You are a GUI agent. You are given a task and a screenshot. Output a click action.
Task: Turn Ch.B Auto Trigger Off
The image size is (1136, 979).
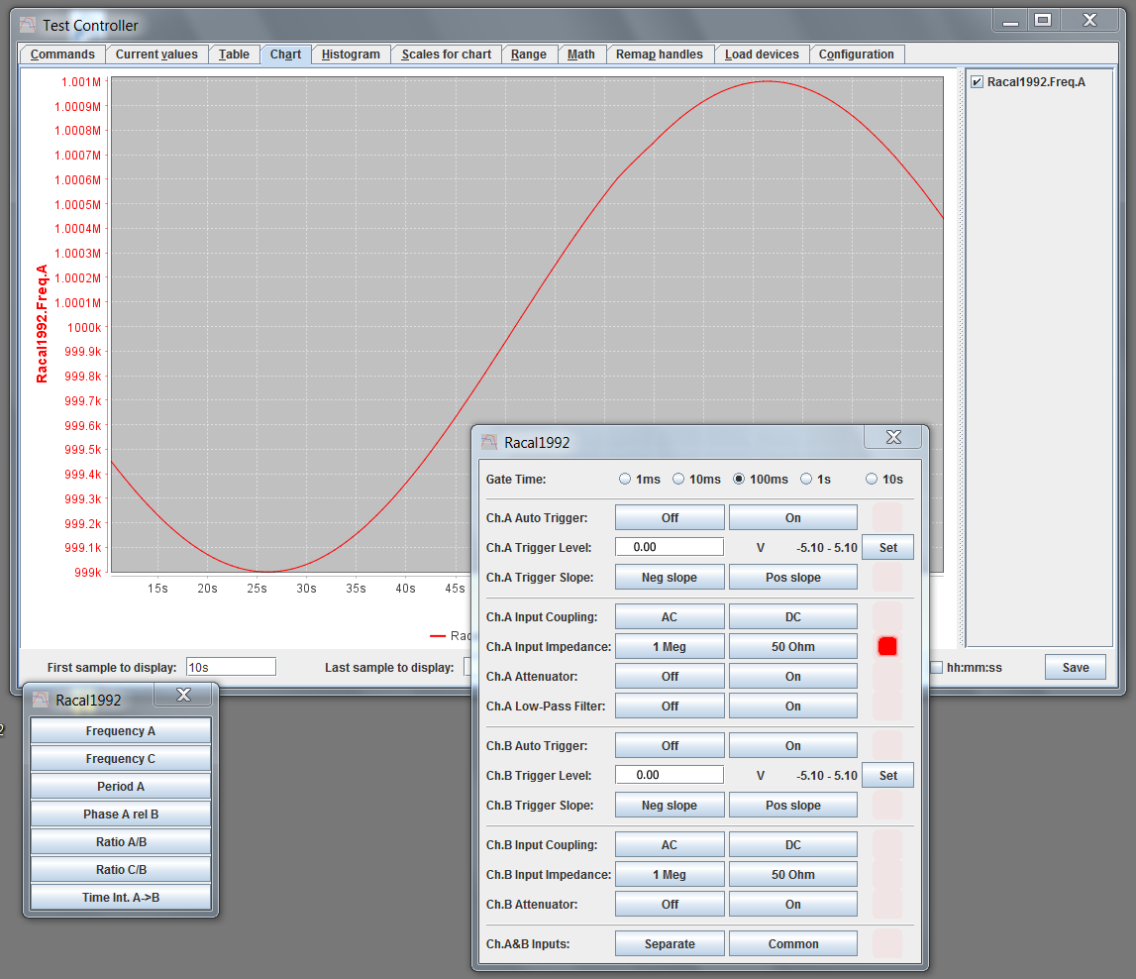click(x=670, y=746)
